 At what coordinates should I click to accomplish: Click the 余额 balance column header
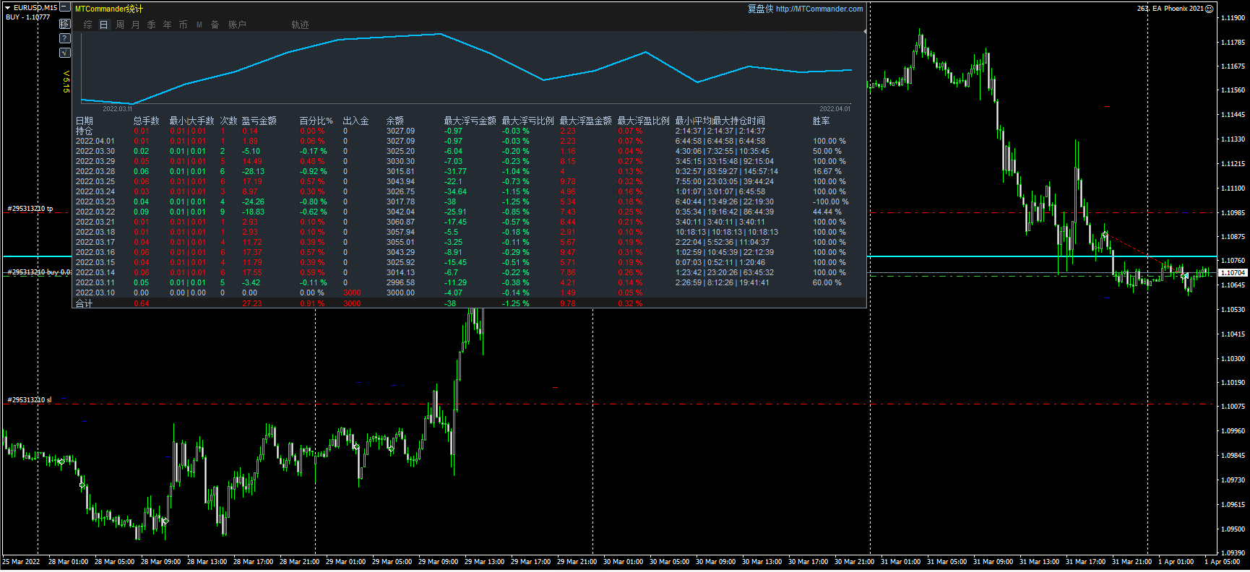click(395, 121)
